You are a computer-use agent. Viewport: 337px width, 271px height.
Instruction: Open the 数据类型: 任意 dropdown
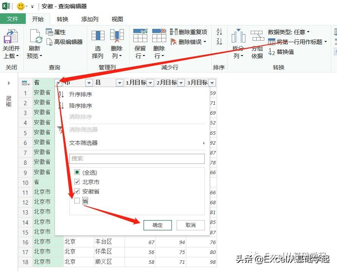pyautogui.click(x=289, y=32)
